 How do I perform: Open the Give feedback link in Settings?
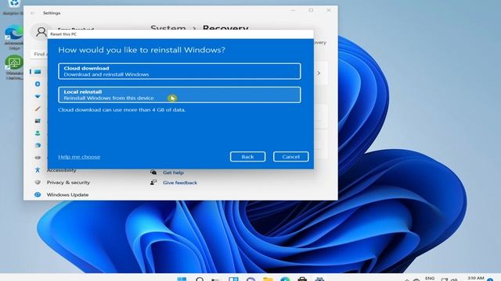point(180,183)
